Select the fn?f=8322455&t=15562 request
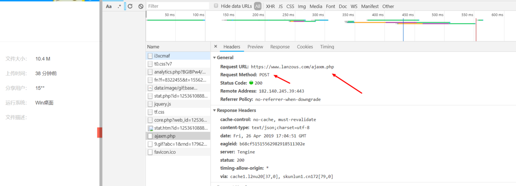 [x=178, y=80]
